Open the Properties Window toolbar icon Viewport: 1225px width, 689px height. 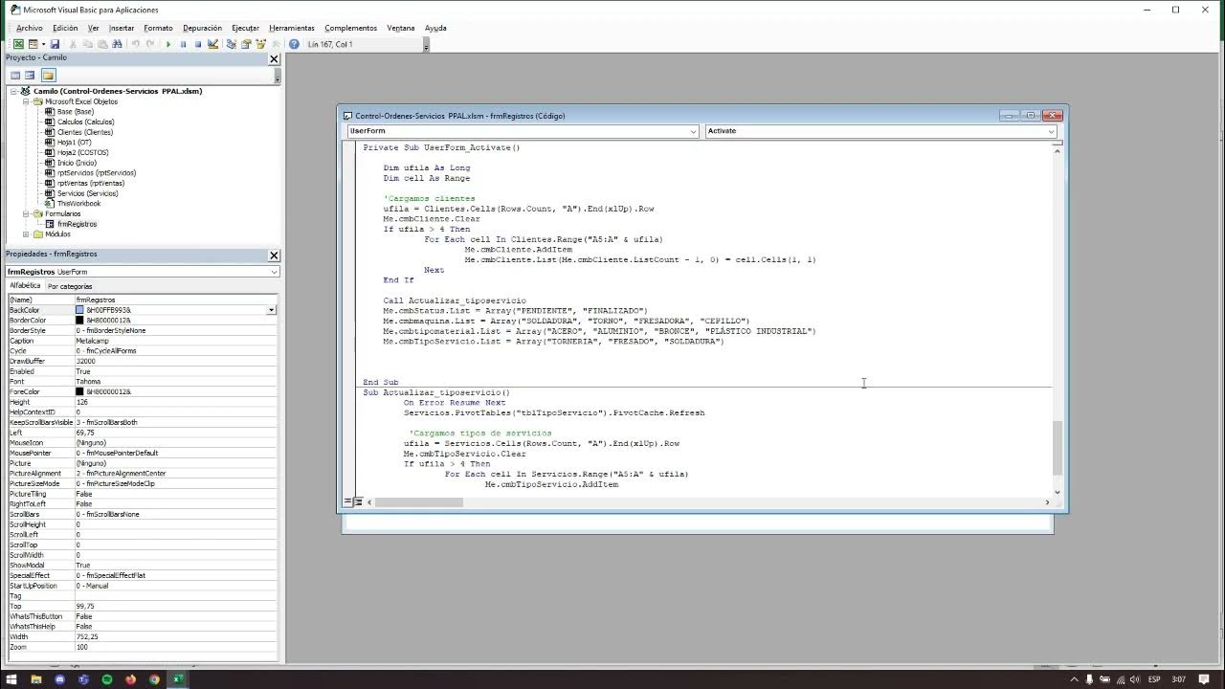[x=246, y=44]
